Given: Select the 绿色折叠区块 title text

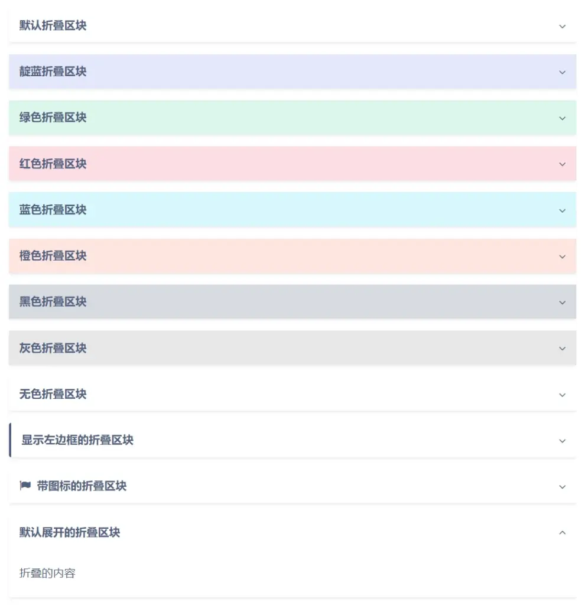Looking at the screenshot, I should point(53,118).
